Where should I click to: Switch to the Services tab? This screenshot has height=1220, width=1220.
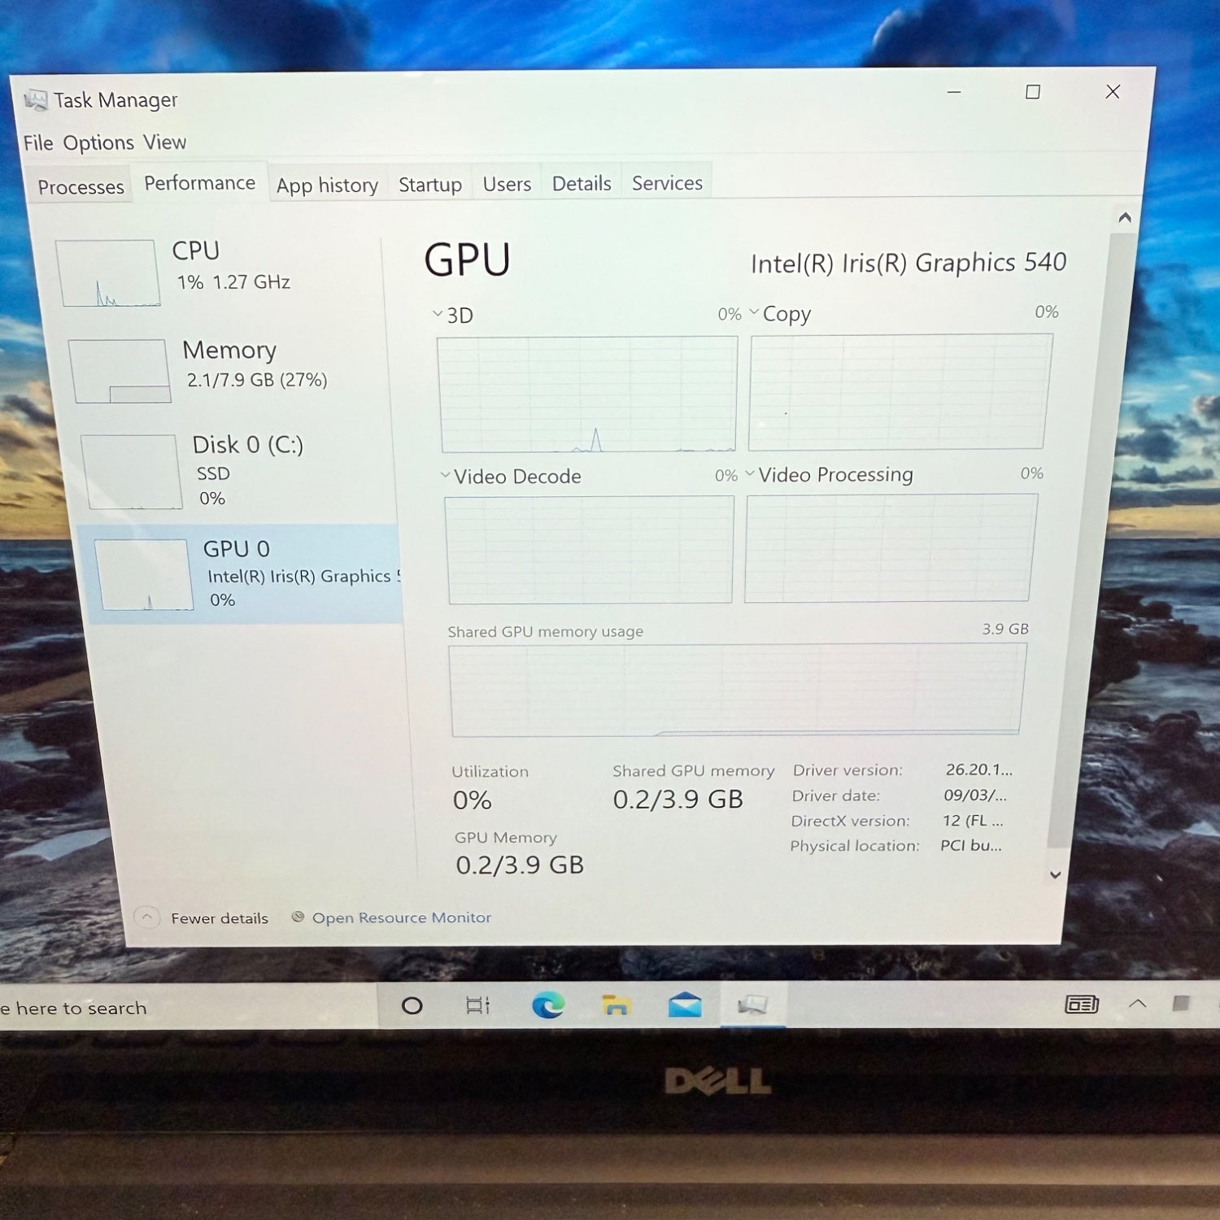click(667, 183)
